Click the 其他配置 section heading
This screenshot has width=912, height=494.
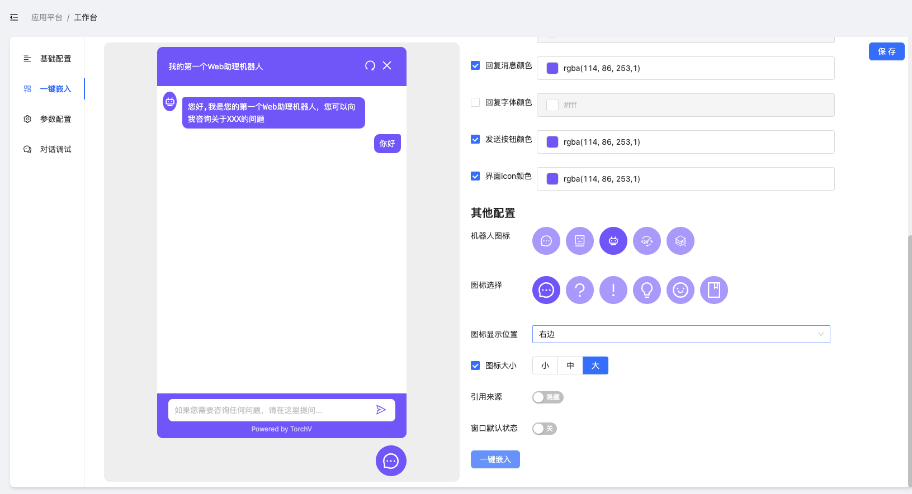493,213
